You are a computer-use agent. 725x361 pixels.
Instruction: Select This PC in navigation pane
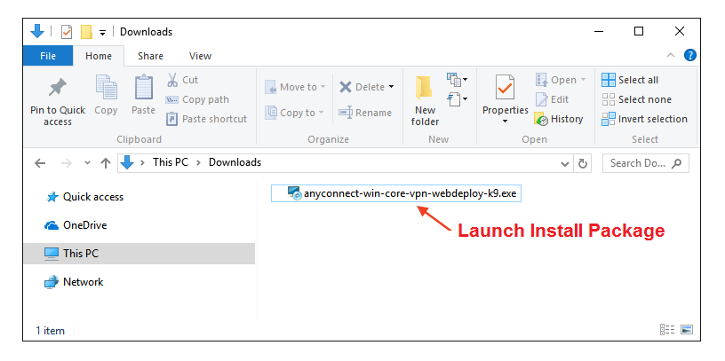pos(139,254)
